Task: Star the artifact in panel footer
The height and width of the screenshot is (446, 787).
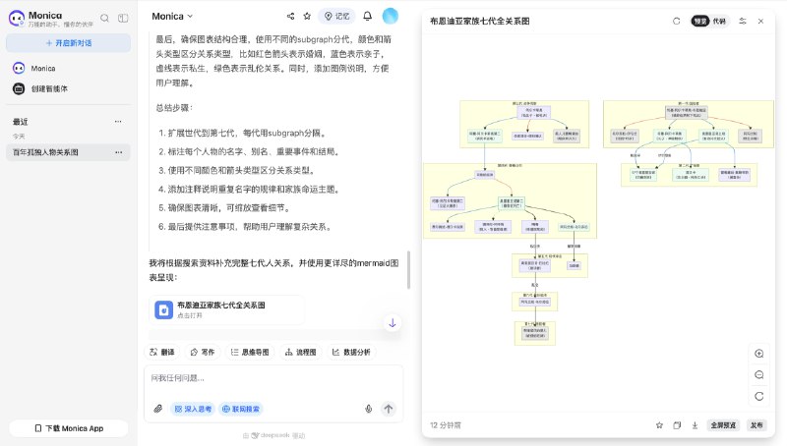Action: point(659,425)
